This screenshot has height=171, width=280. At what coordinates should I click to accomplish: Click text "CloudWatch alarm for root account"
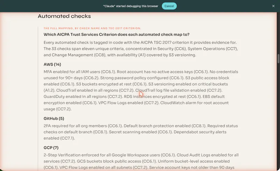click(195, 103)
